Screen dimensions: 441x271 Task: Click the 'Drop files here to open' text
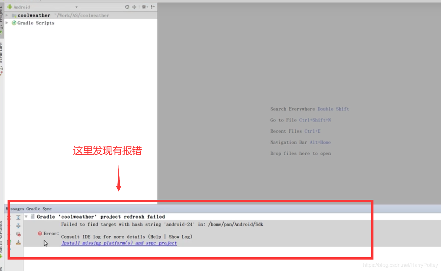(x=300, y=153)
